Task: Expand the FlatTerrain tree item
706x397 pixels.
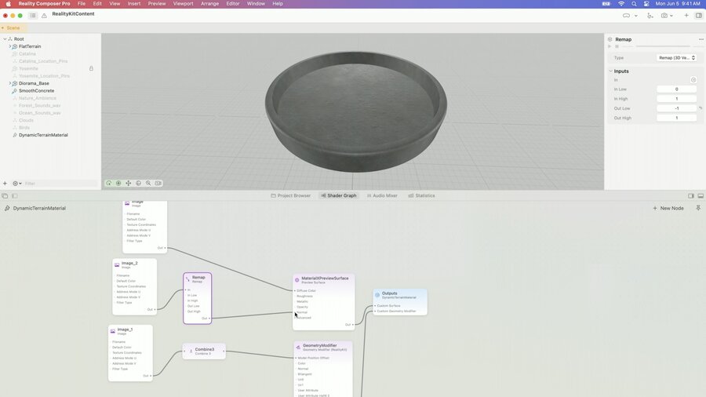Action: coord(10,46)
